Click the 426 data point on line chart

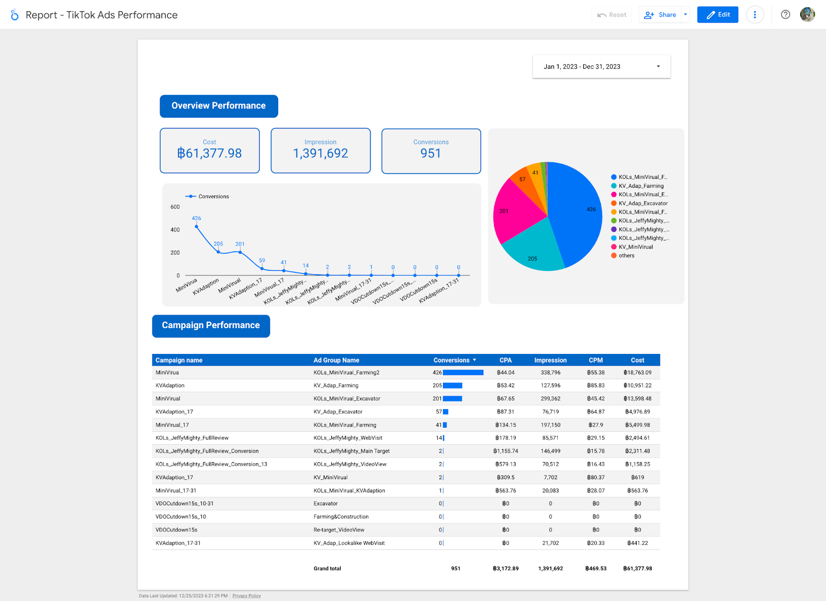pos(197,226)
